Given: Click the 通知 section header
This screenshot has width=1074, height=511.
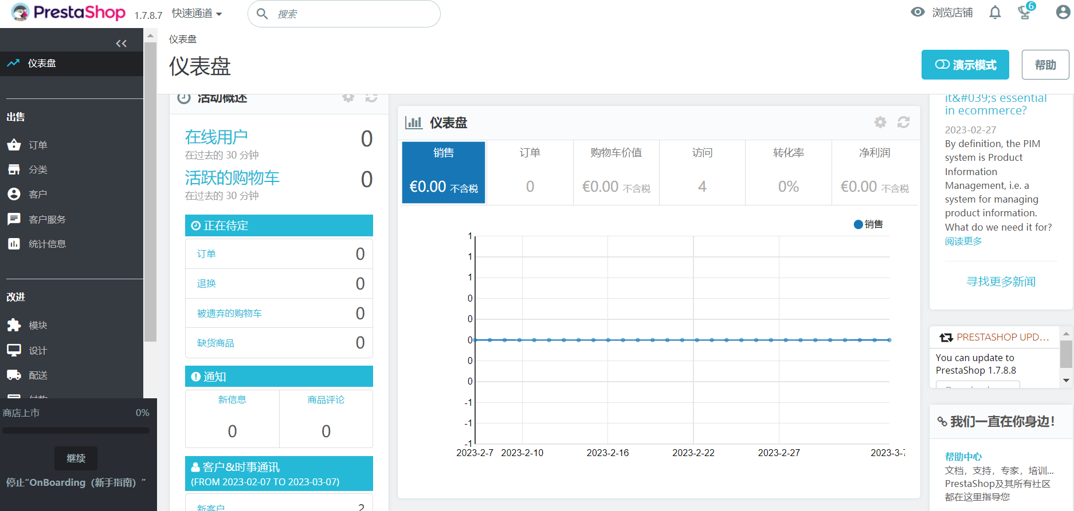Looking at the screenshot, I should (x=279, y=377).
